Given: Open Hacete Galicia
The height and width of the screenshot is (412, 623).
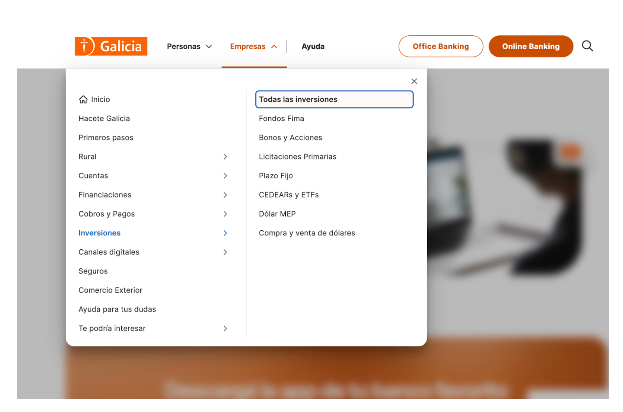Looking at the screenshot, I should point(104,118).
